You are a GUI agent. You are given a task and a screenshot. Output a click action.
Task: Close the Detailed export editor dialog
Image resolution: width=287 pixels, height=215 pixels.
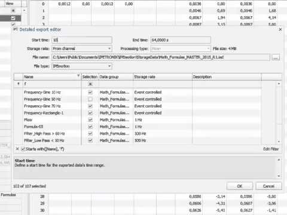[x=280, y=29]
